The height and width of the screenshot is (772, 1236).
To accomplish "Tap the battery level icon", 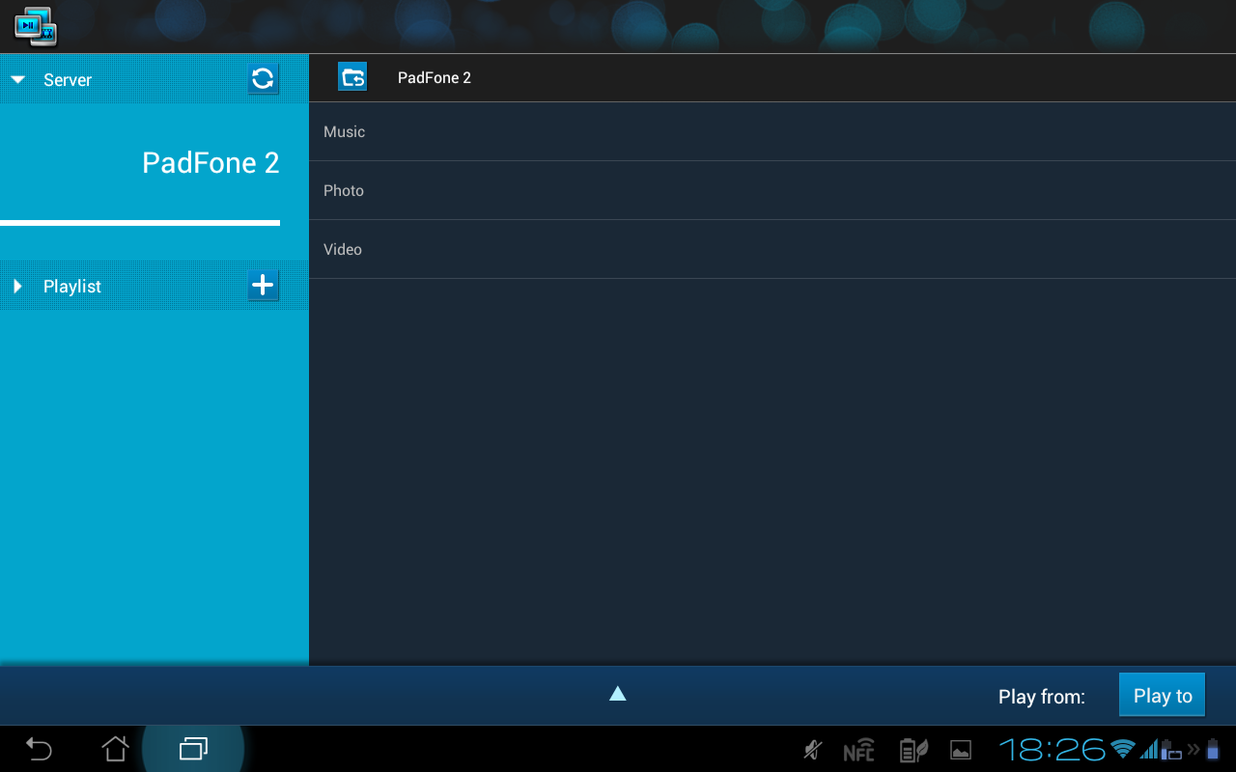I will (1213, 749).
